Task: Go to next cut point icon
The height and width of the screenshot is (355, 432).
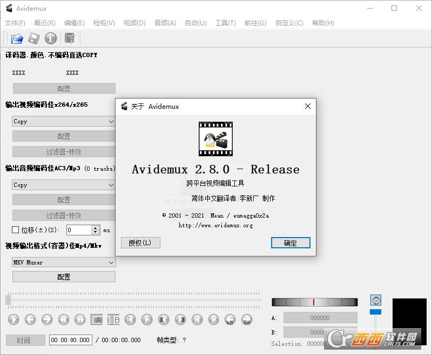Action: [147, 319]
